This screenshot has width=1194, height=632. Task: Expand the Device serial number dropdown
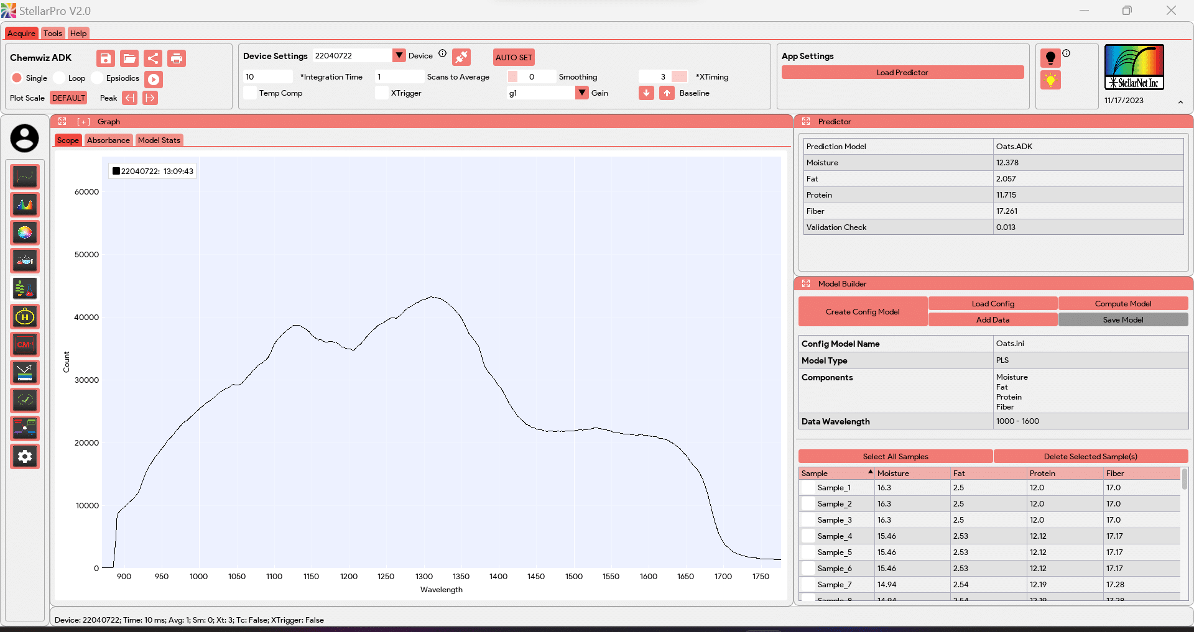(x=399, y=55)
